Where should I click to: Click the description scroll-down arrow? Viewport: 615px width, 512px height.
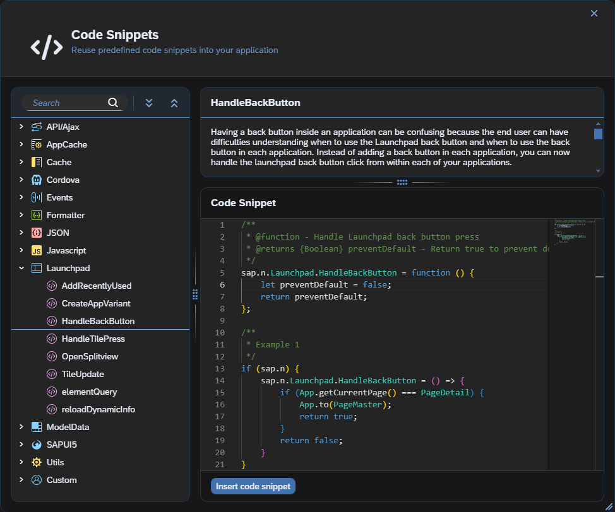[598, 171]
